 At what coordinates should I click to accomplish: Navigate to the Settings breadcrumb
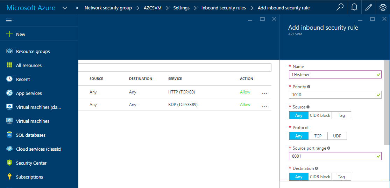coord(181,8)
